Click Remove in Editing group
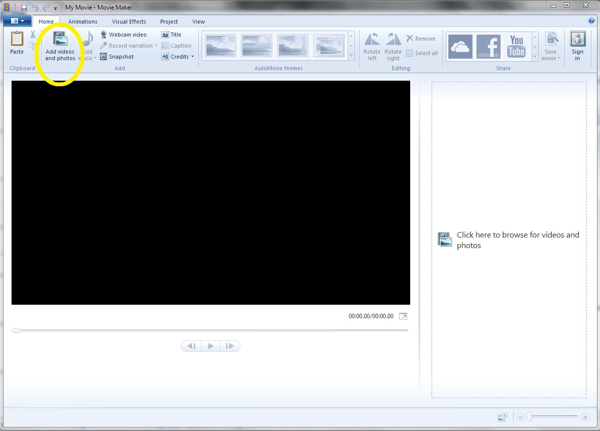This screenshot has height=431, width=600. (x=421, y=39)
